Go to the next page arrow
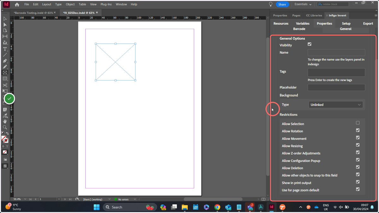379x213 pixels. (x=65, y=199)
